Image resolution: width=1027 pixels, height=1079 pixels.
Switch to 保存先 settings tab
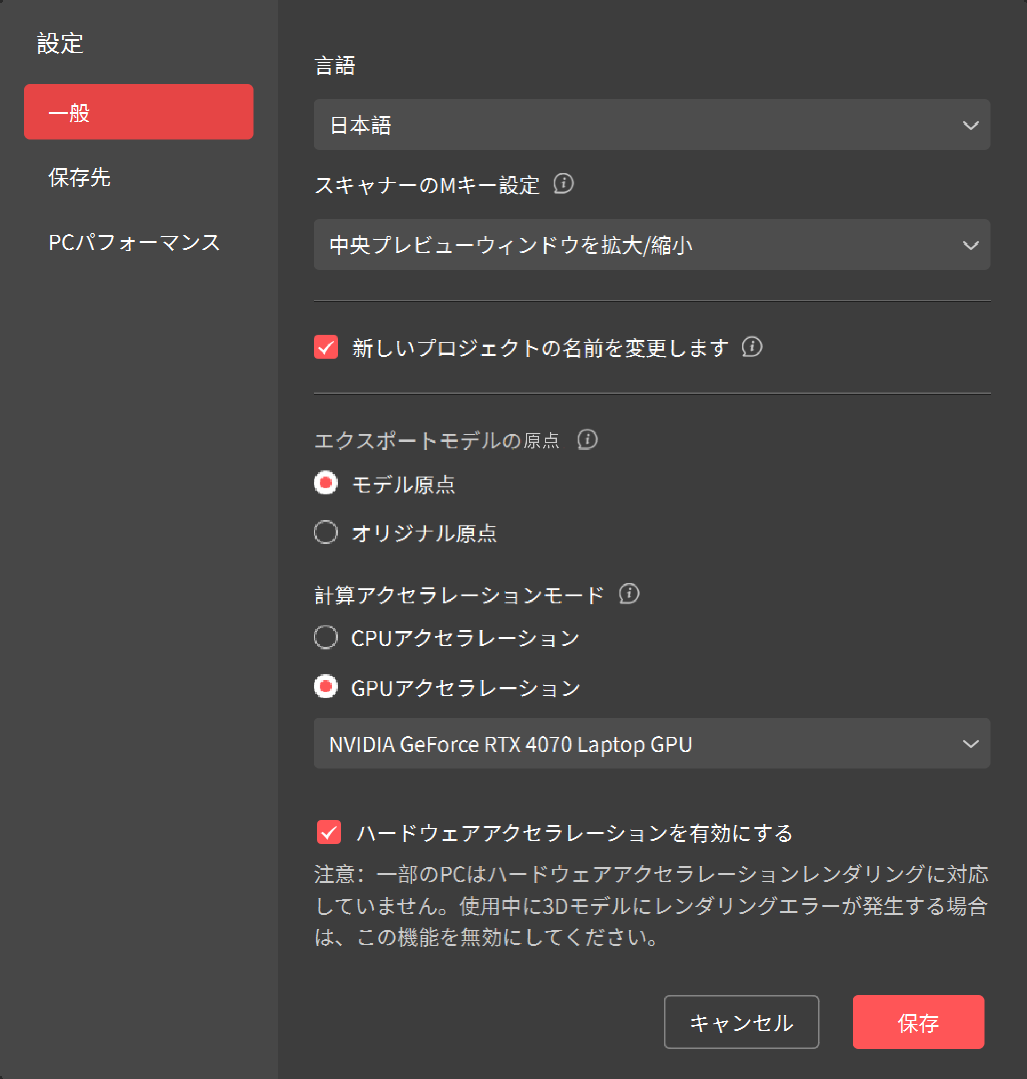80,177
